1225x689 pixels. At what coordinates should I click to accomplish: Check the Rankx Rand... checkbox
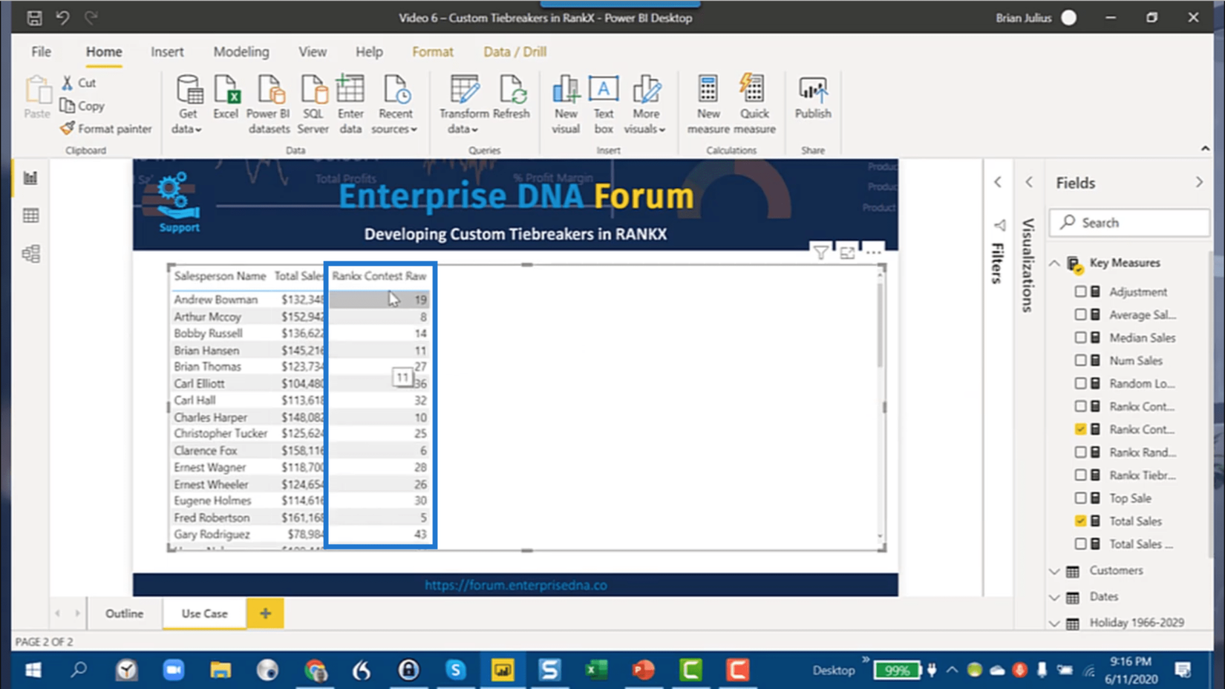tap(1081, 452)
